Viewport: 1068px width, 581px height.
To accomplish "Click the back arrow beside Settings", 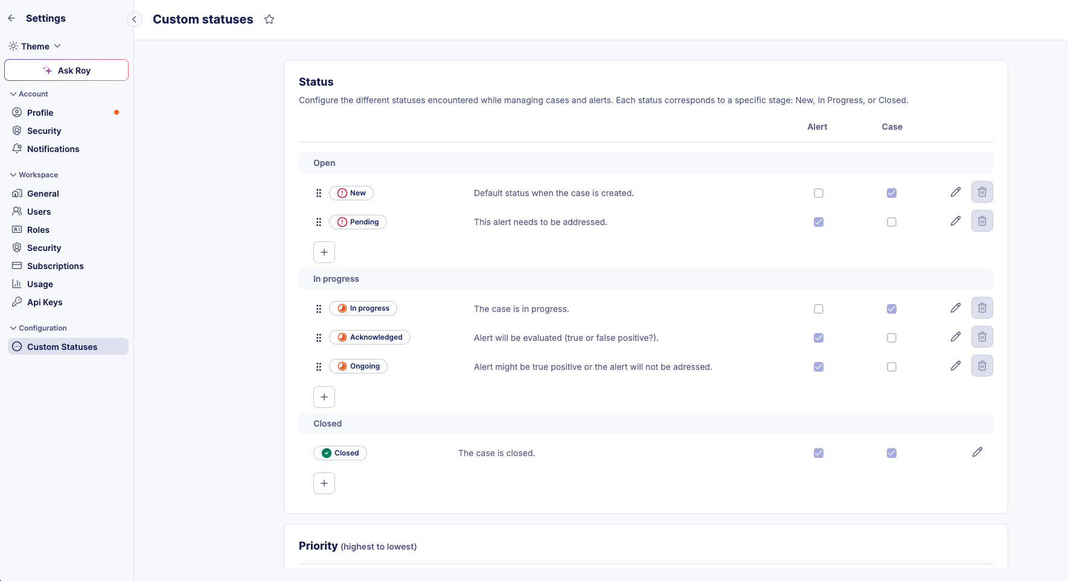I will coord(11,18).
